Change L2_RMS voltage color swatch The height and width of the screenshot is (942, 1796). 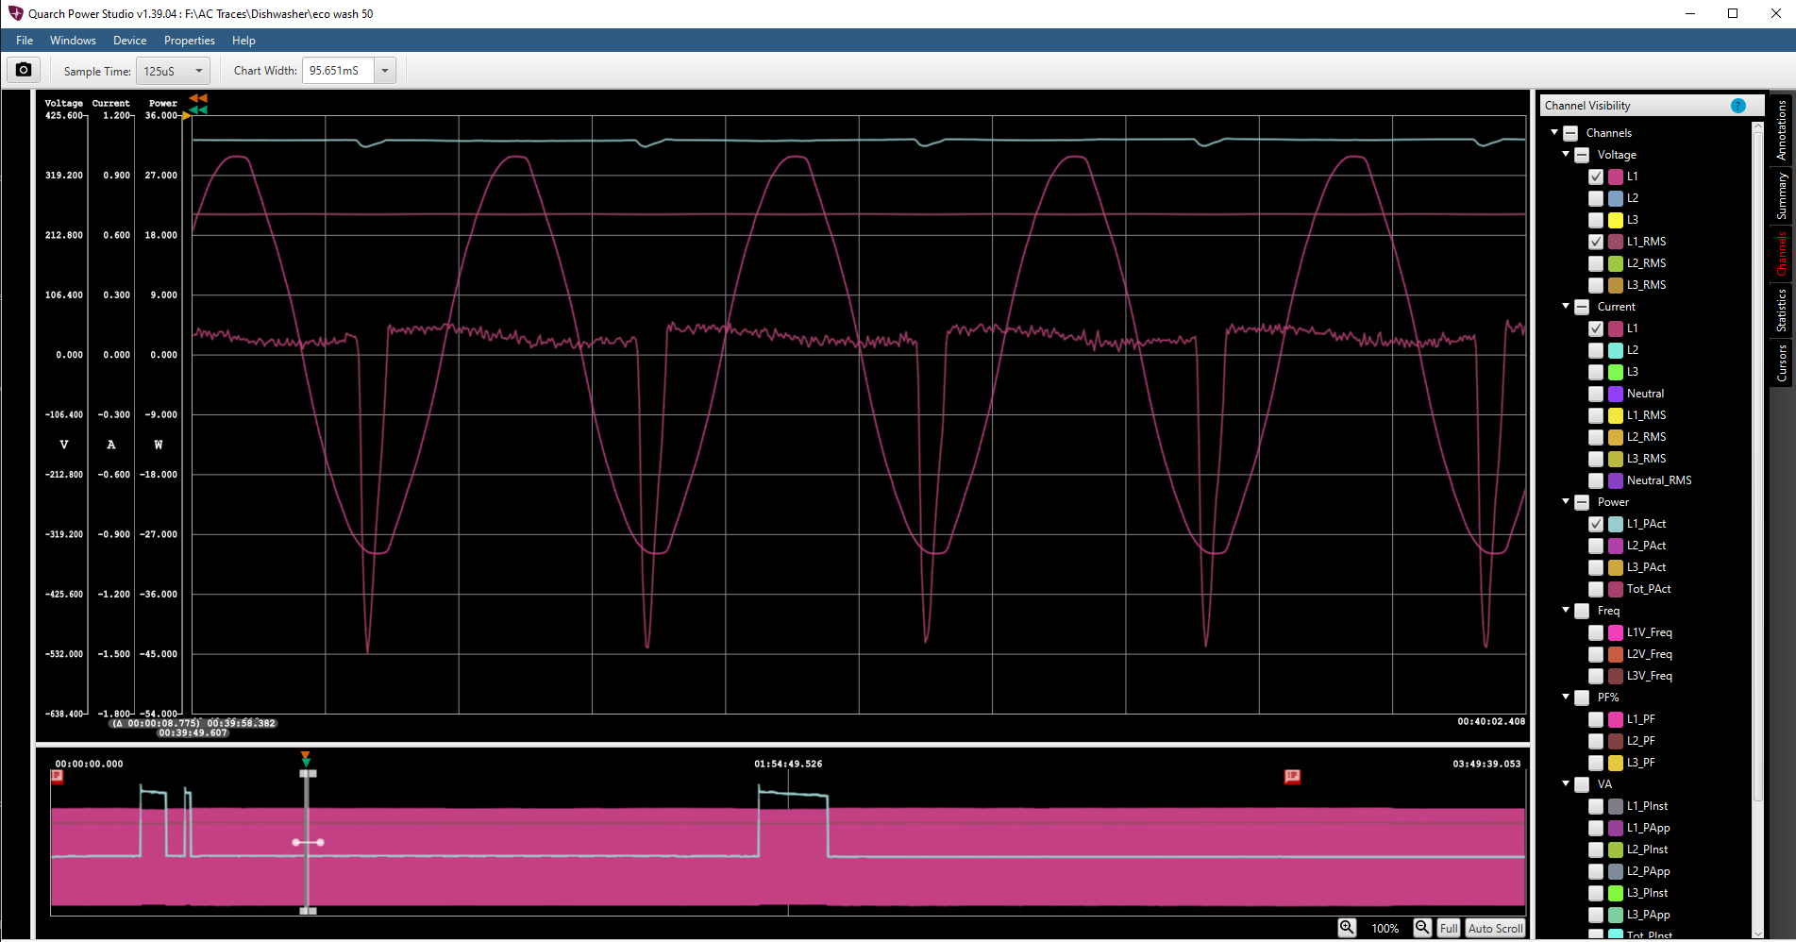pyautogui.click(x=1616, y=263)
